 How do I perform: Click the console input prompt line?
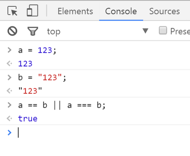pyautogui.click(x=95, y=132)
